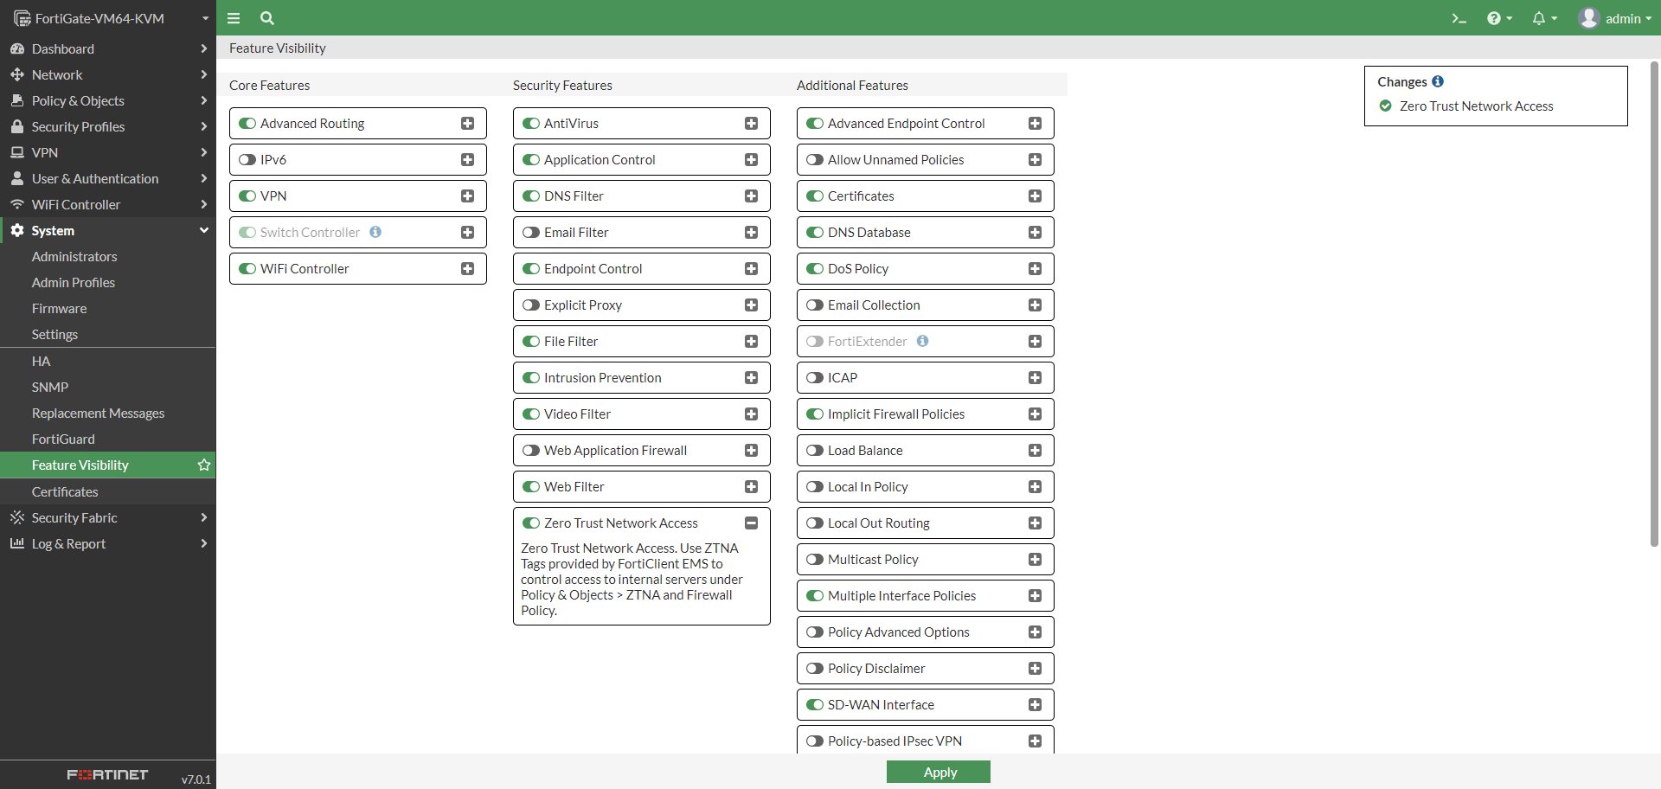The height and width of the screenshot is (789, 1661).
Task: Click the search magnifier icon
Action: pos(267,18)
